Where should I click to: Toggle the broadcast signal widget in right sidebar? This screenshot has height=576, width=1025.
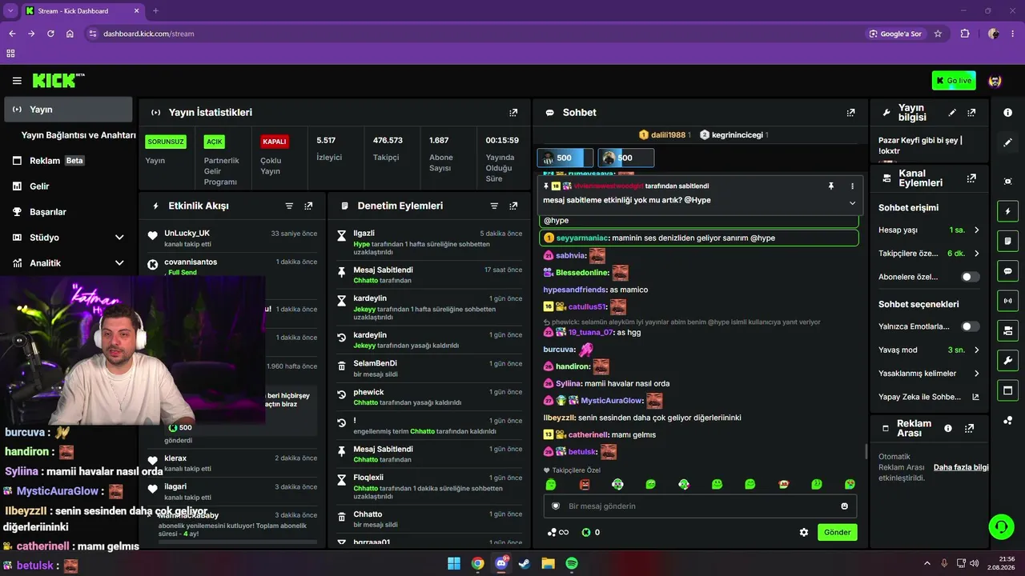pyautogui.click(x=1007, y=301)
